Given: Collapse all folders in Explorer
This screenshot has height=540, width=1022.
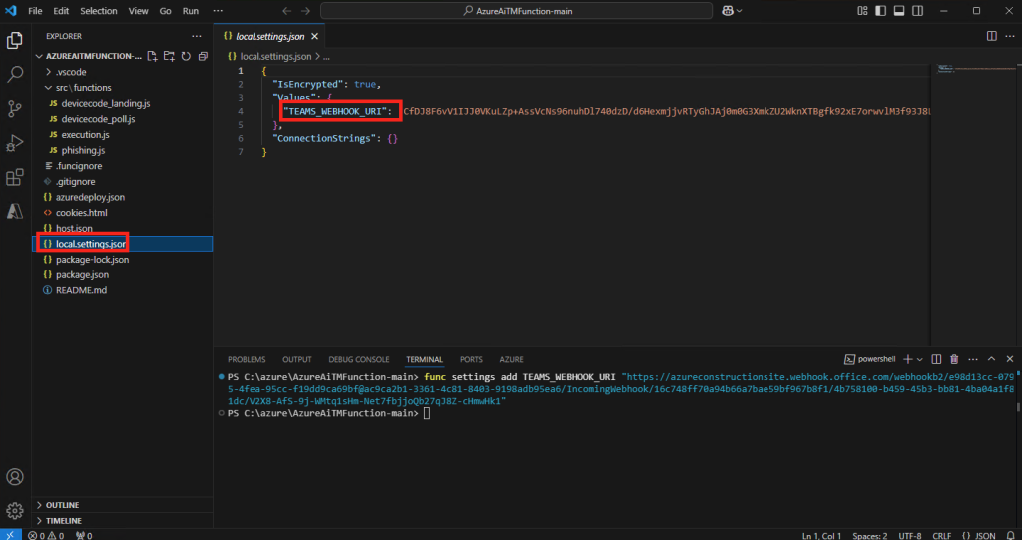Looking at the screenshot, I should click(x=203, y=56).
